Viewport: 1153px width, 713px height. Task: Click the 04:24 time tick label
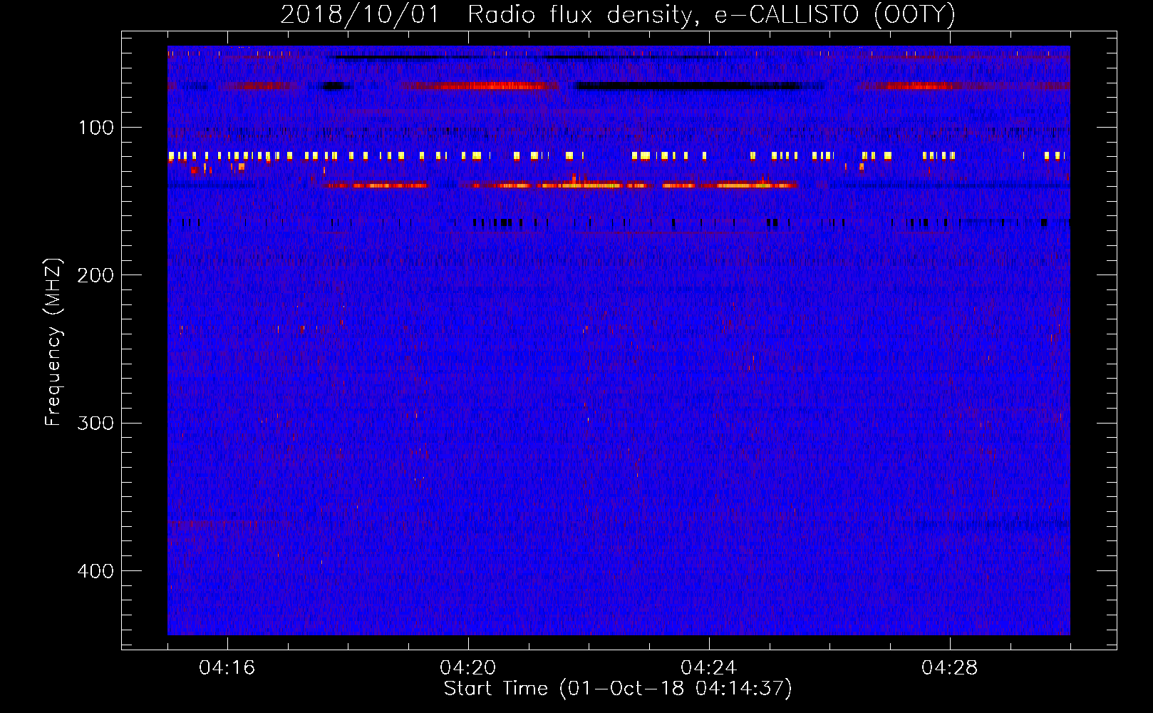708,668
